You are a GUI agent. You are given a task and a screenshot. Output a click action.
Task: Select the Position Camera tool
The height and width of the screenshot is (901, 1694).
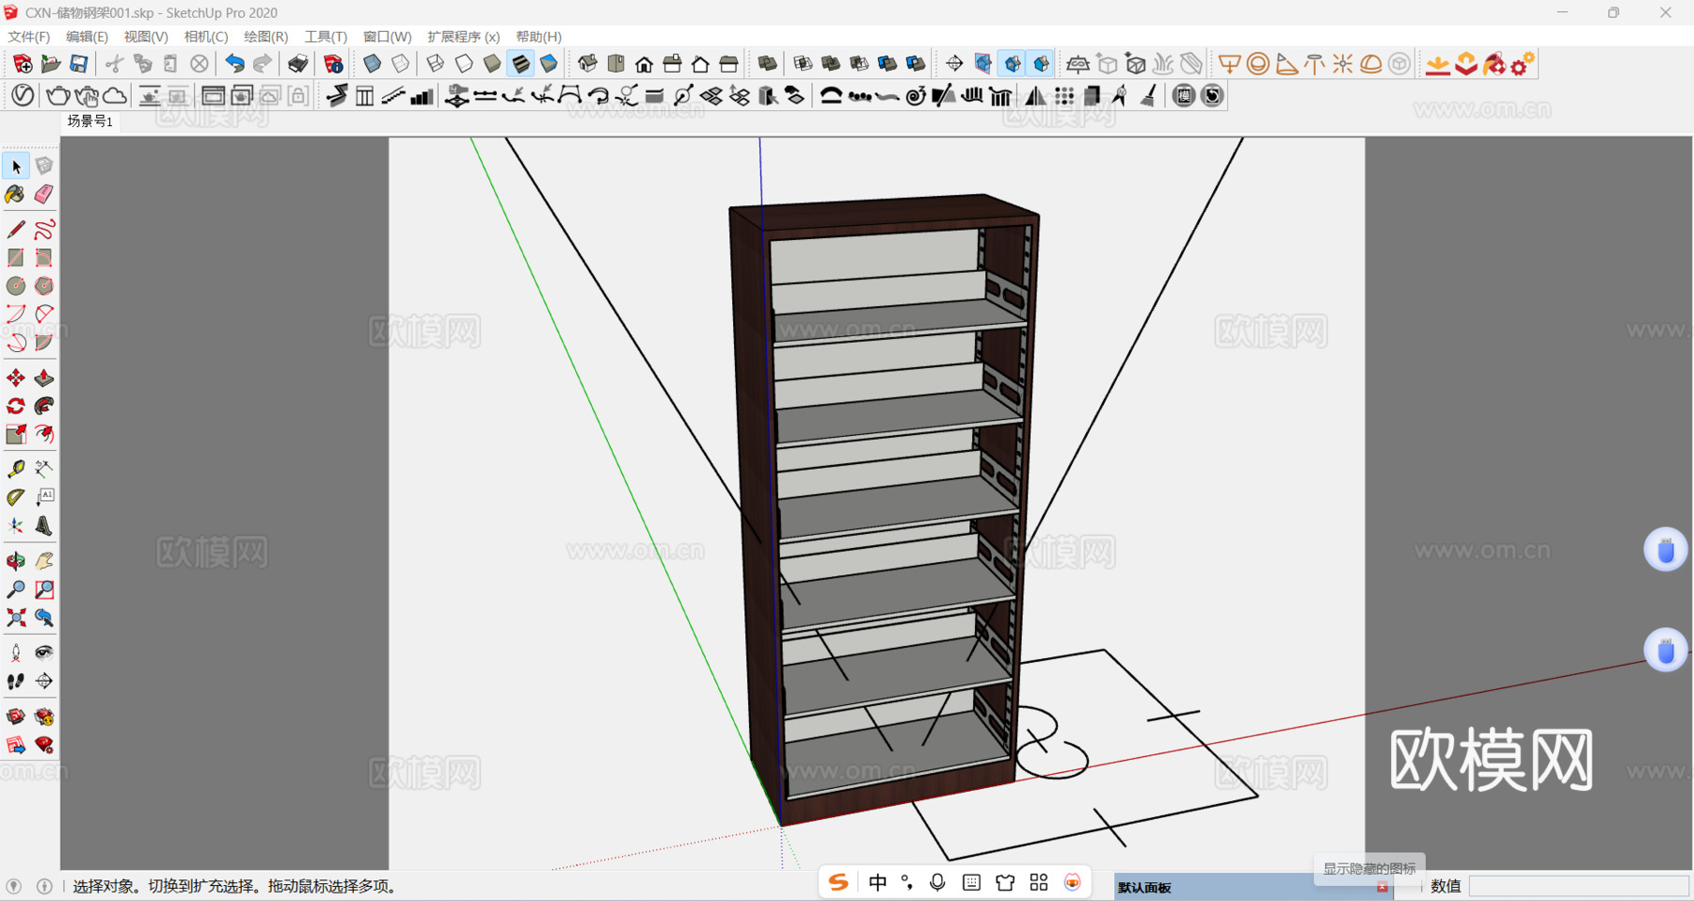pyautogui.click(x=16, y=652)
